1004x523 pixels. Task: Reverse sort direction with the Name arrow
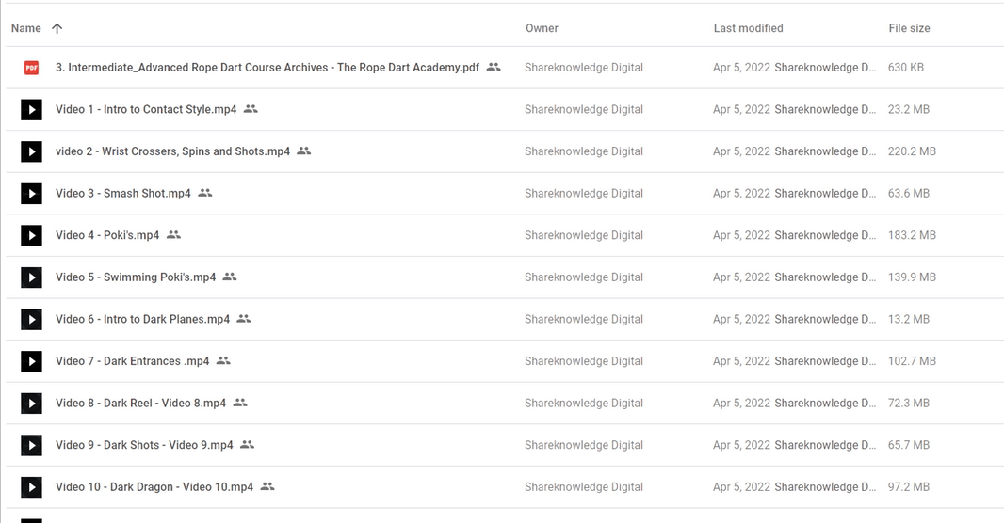(57, 28)
